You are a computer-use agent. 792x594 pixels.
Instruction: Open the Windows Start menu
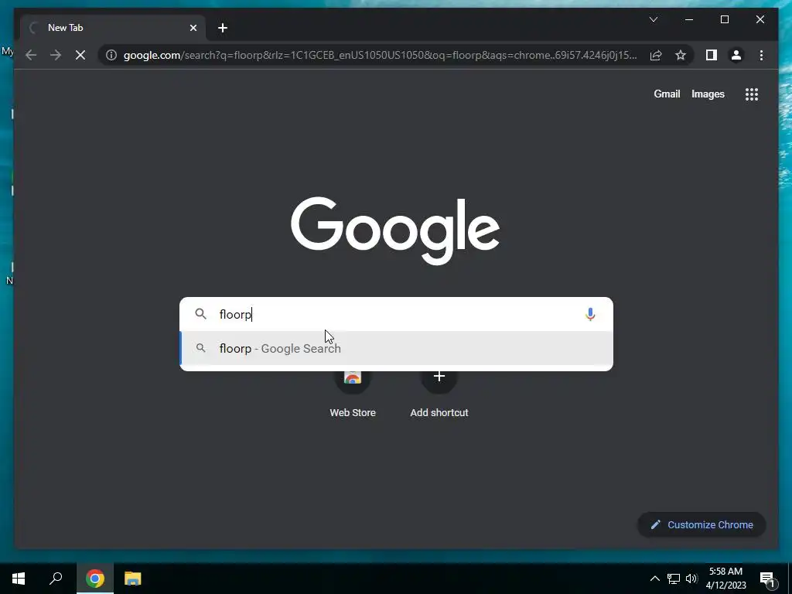click(x=19, y=579)
